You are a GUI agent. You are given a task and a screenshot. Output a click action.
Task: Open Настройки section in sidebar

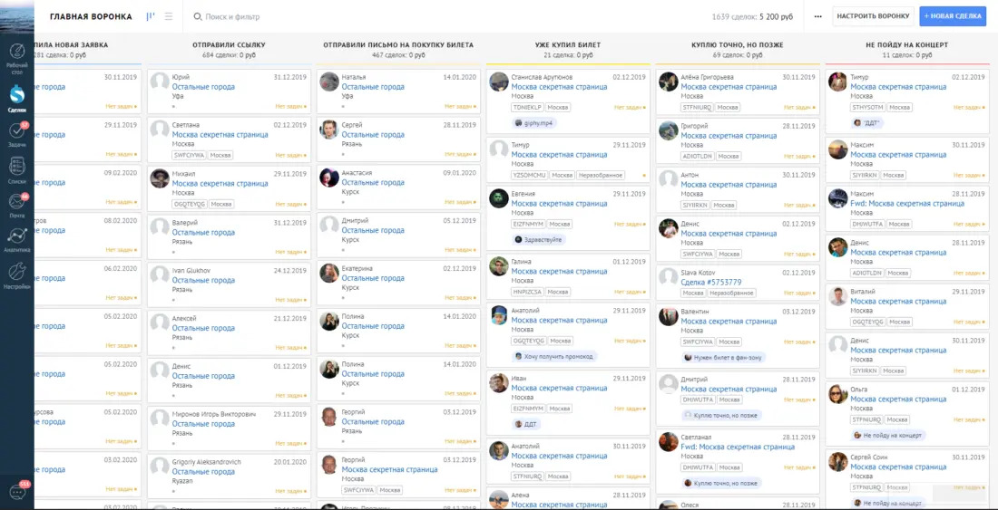tap(17, 276)
